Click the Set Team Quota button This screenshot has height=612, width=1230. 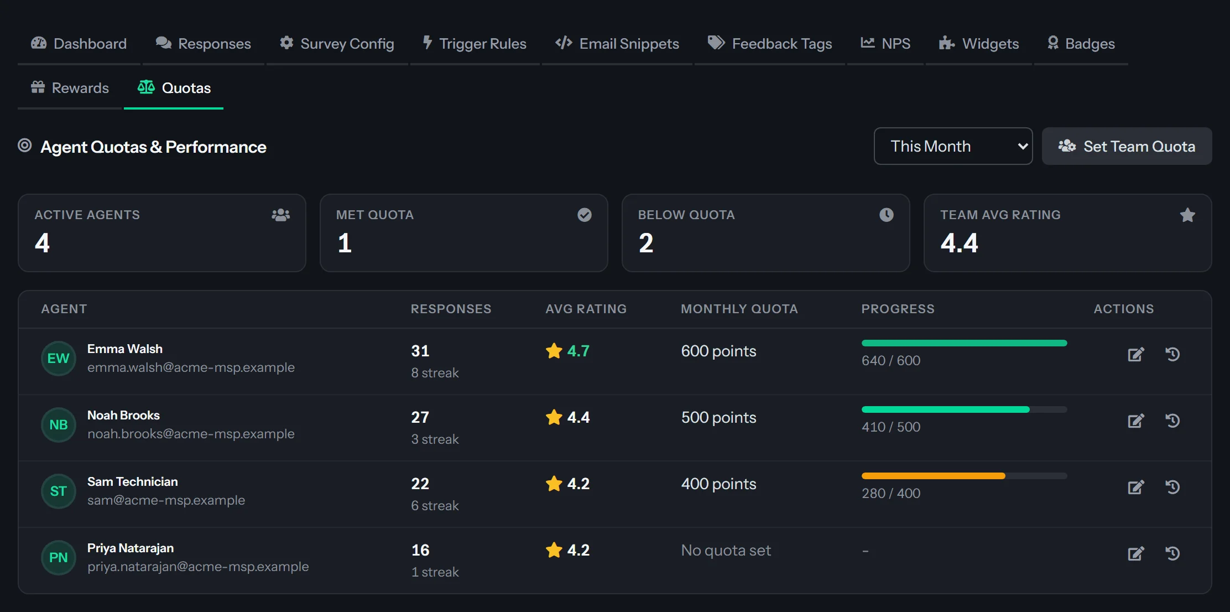(x=1127, y=146)
